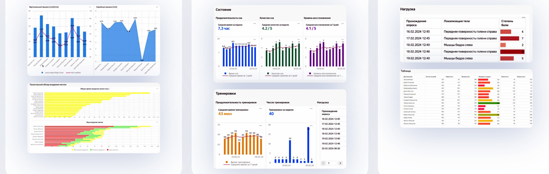Screen dimensions: 549x174
Task: Open three-dot menu of Вертикальный прыжок chart
Action: click(x=90, y=7)
